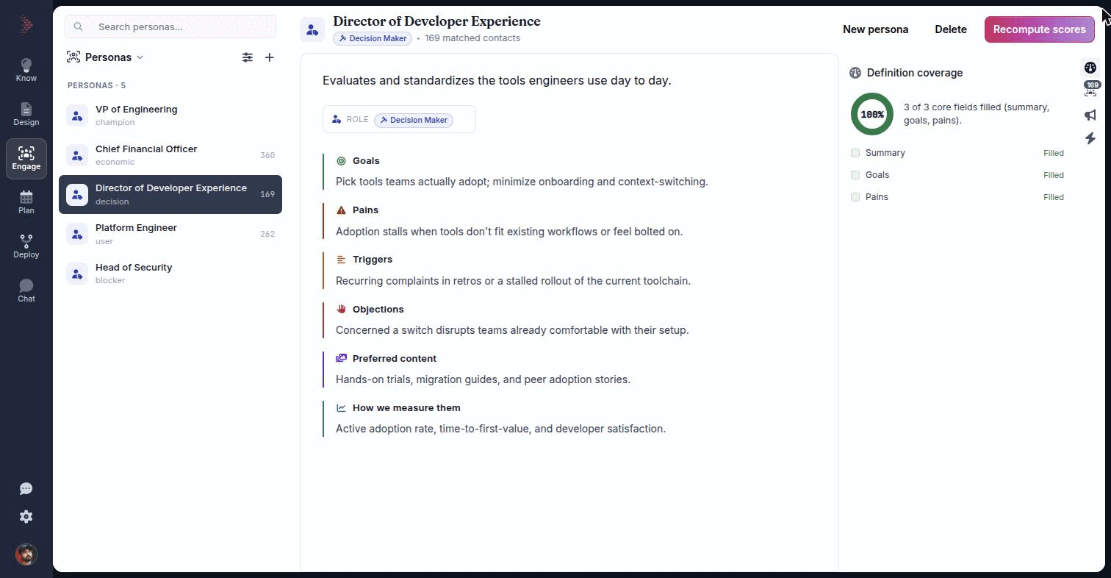Select Head of Security persona
The width and height of the screenshot is (1111, 578).
point(170,274)
